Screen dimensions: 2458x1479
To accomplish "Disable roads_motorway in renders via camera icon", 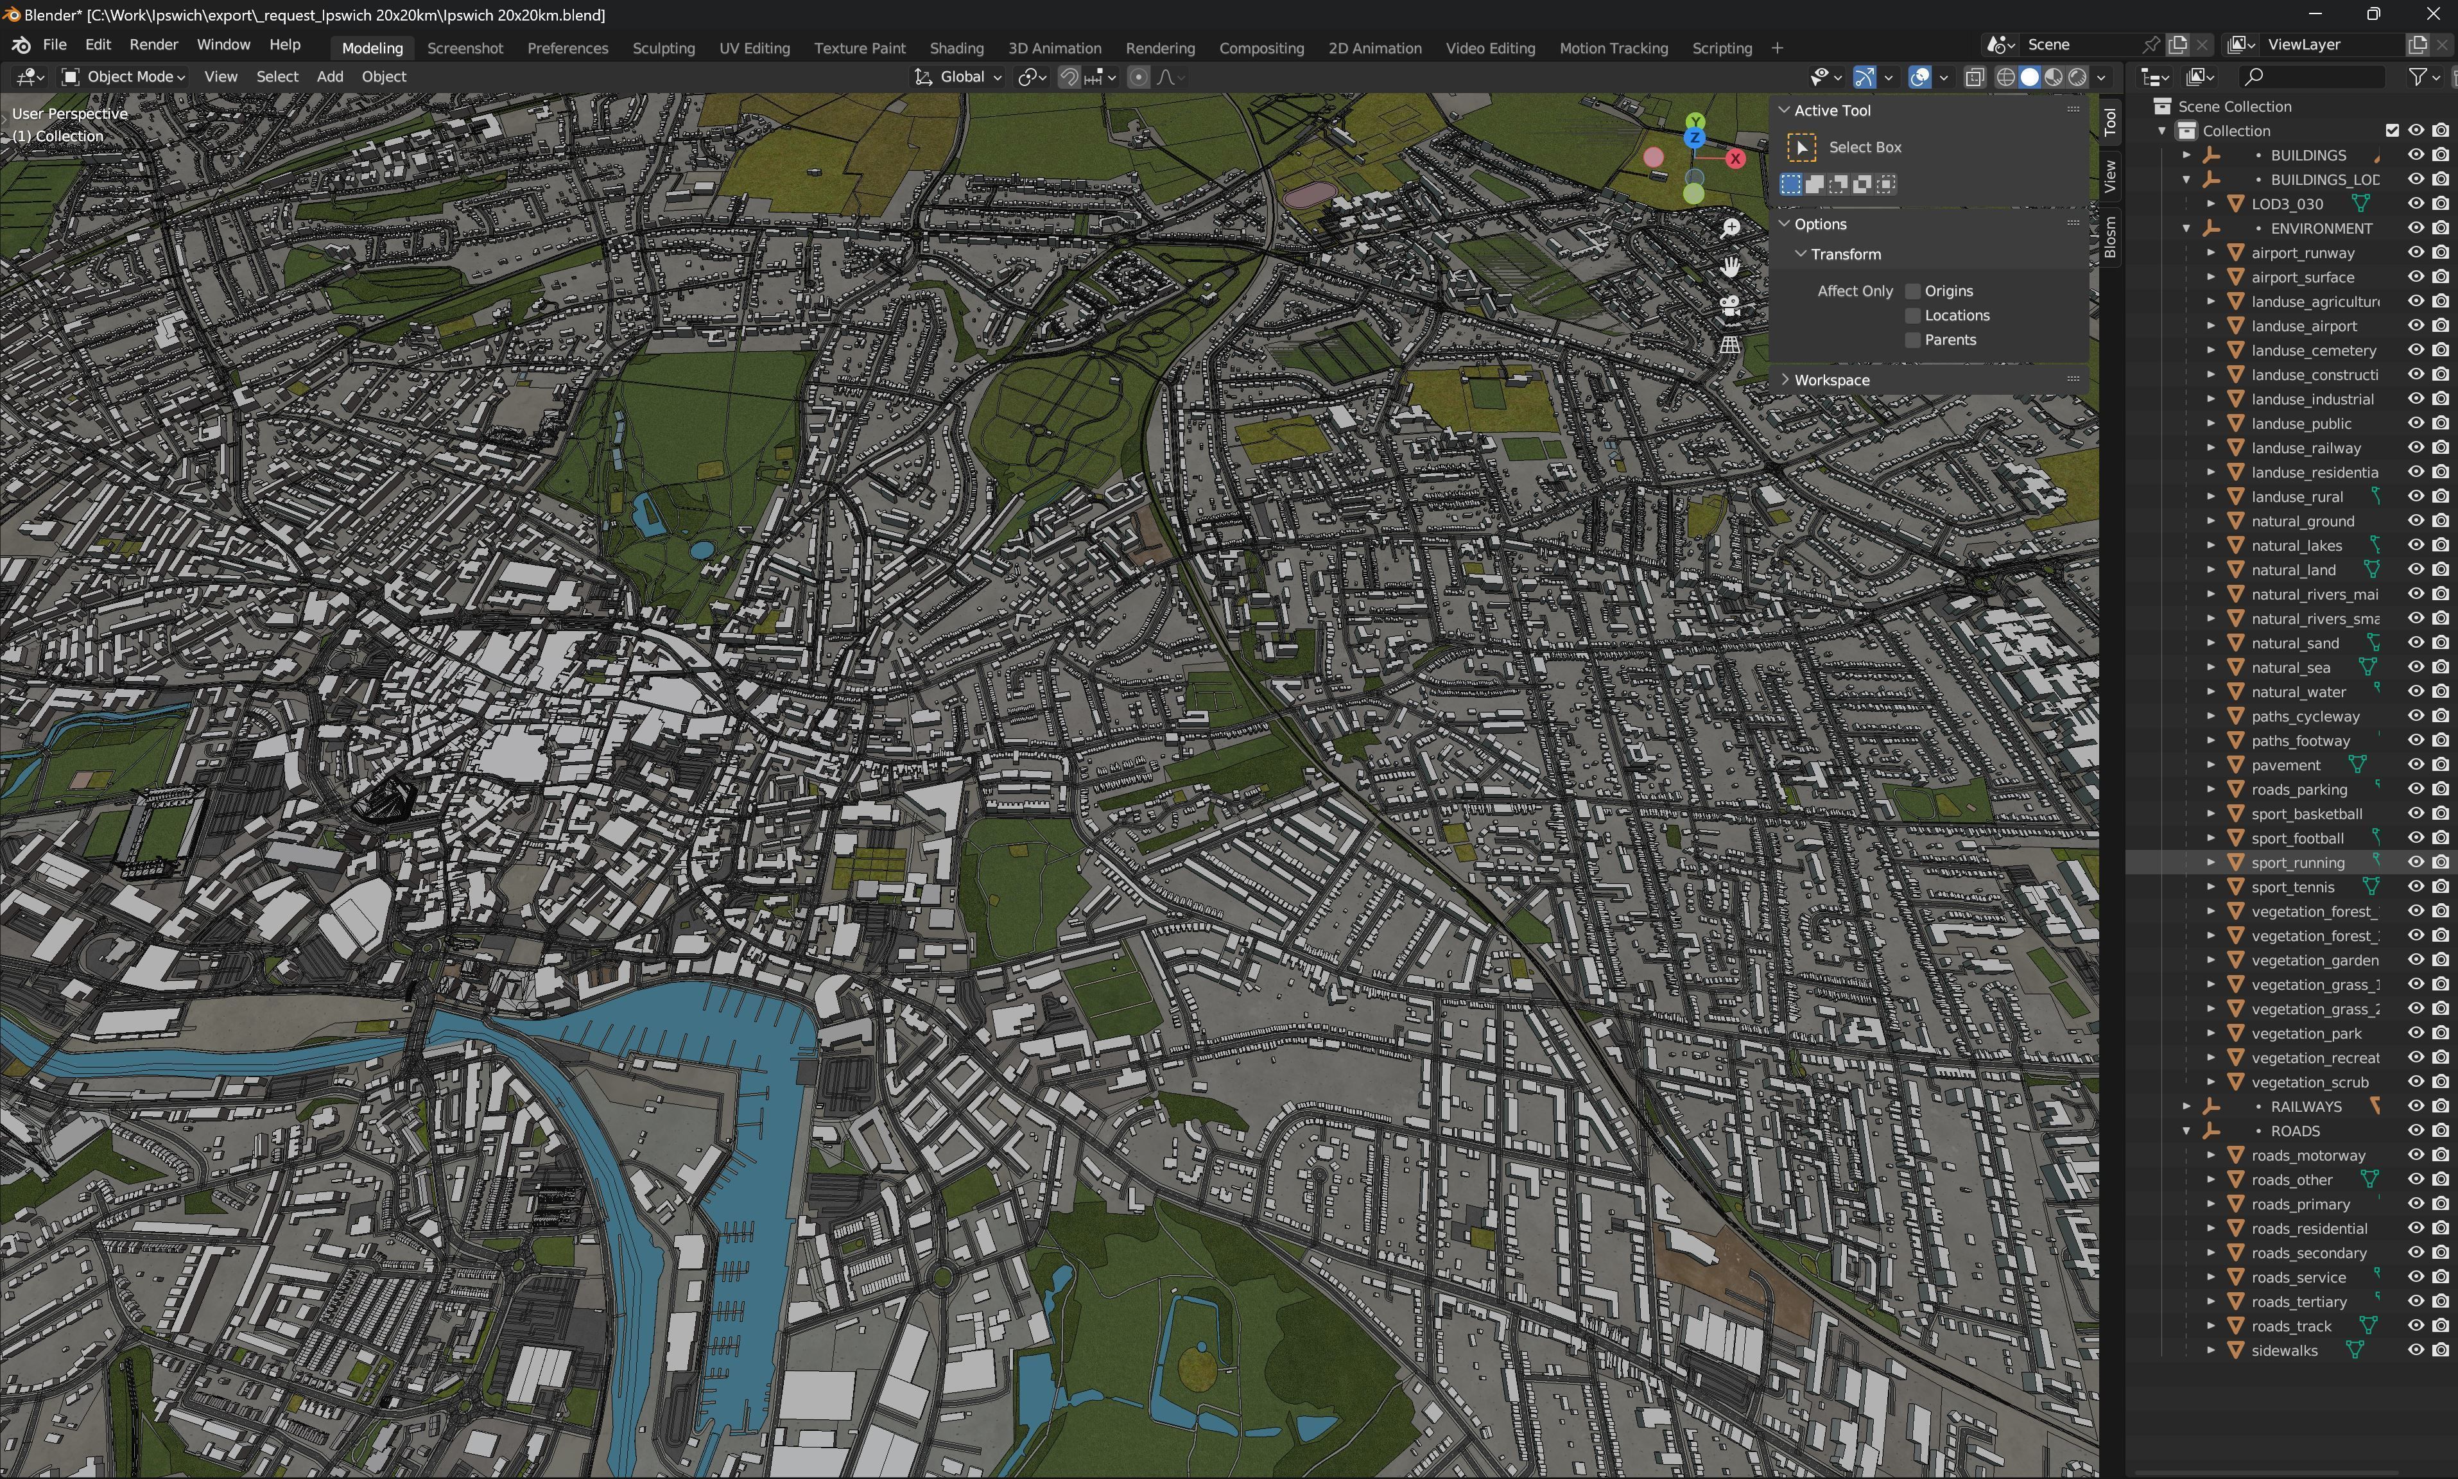I will (x=2441, y=1155).
